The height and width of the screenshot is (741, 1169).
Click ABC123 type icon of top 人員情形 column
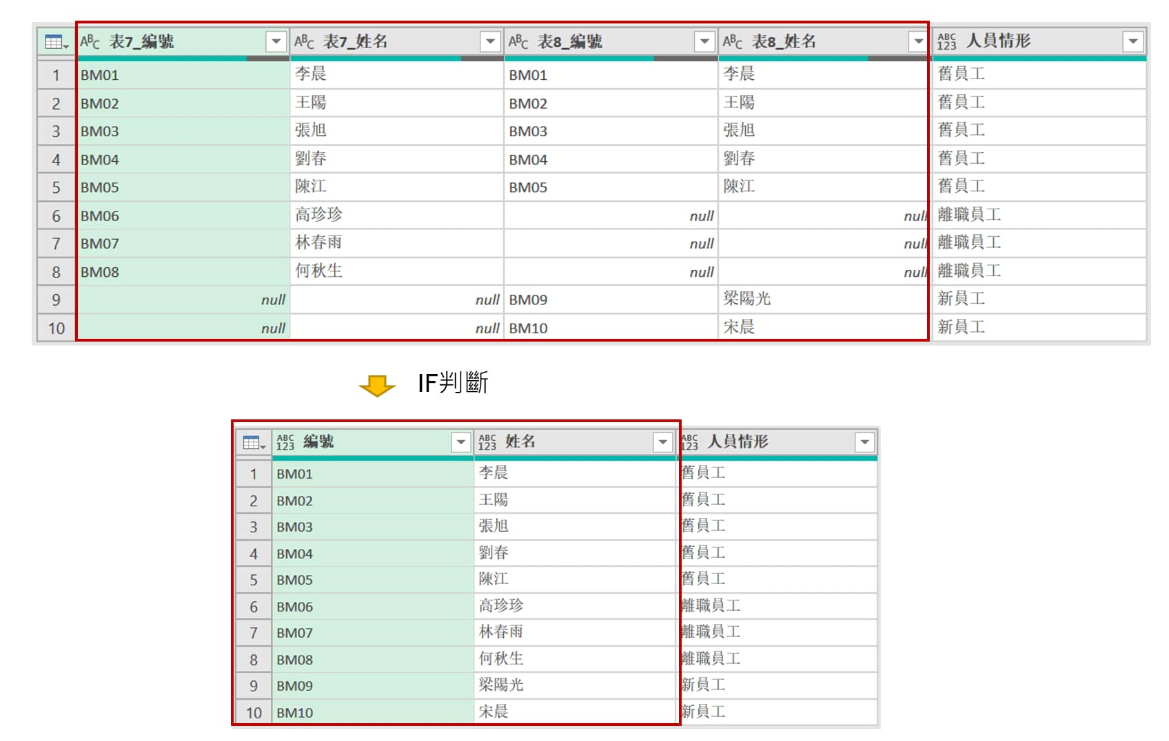pos(947,41)
